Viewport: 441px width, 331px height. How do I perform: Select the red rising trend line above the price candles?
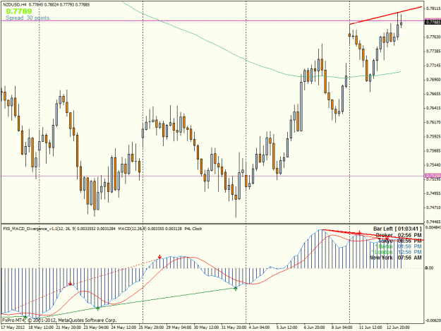(386, 16)
